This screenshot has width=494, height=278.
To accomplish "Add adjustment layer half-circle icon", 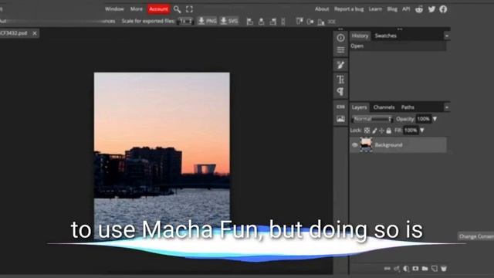I will (406, 269).
